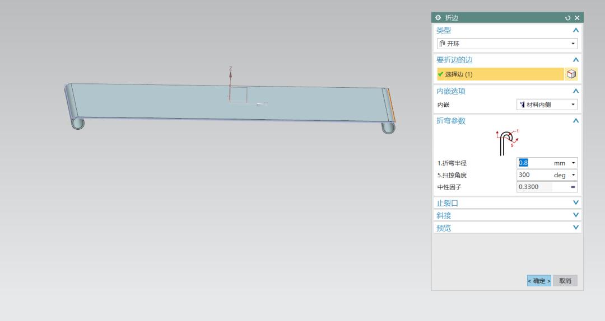Click the left curled hem loop on the model
The image size is (605, 321).
(x=77, y=124)
